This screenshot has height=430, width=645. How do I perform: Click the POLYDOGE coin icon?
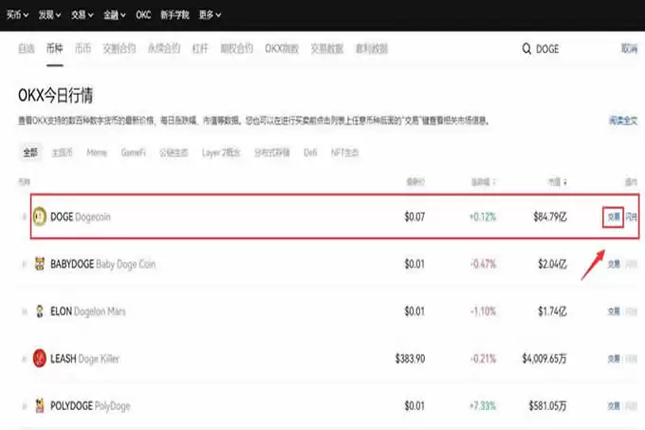40,405
